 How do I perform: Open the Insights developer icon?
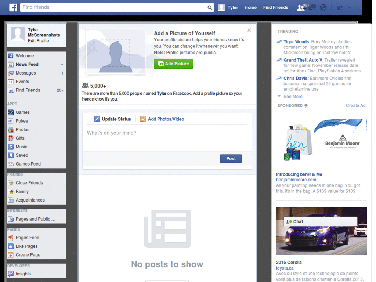(x=11, y=274)
